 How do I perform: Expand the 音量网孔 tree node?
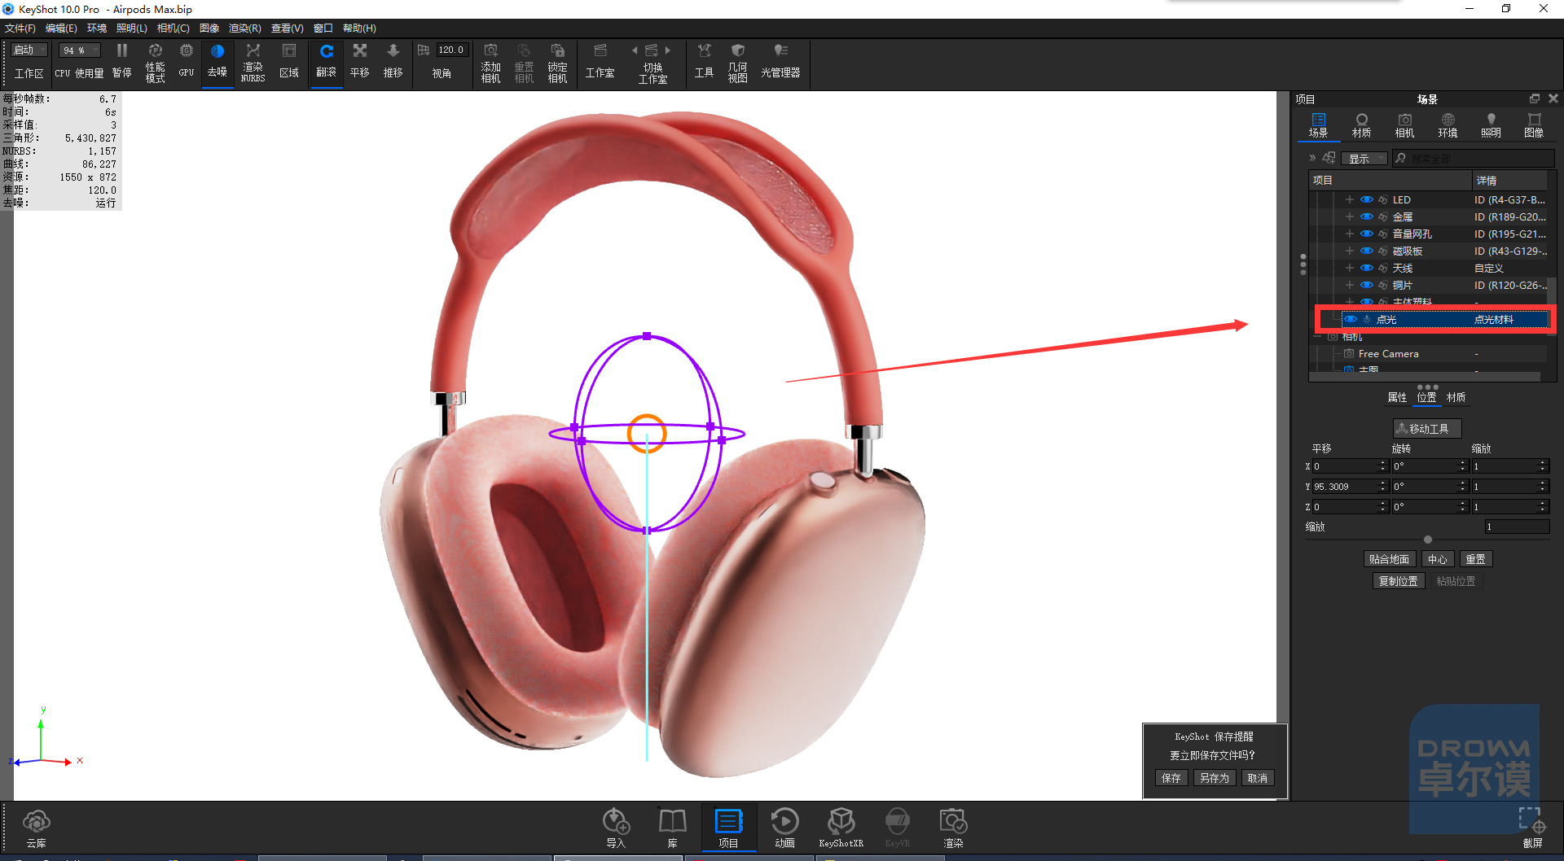point(1349,234)
